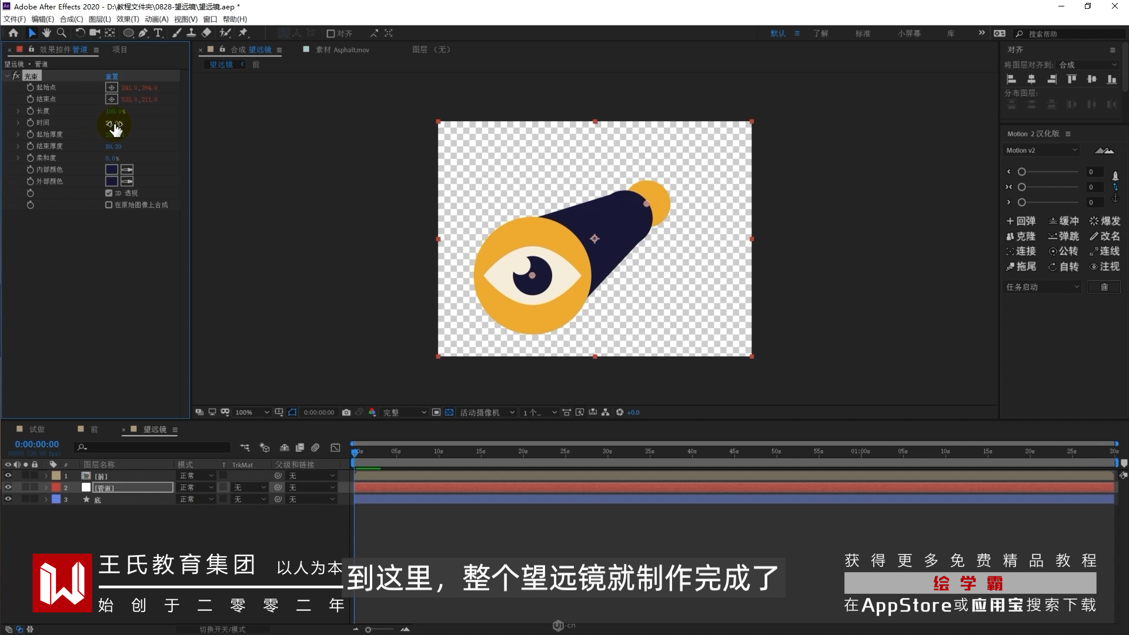
Task: Select the Puppet Pin tool
Action: click(243, 33)
